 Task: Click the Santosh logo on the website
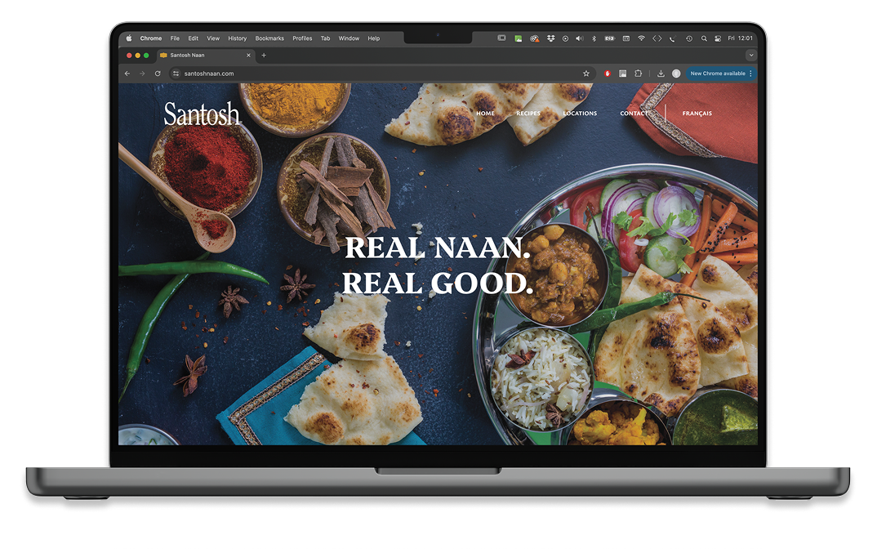point(202,114)
